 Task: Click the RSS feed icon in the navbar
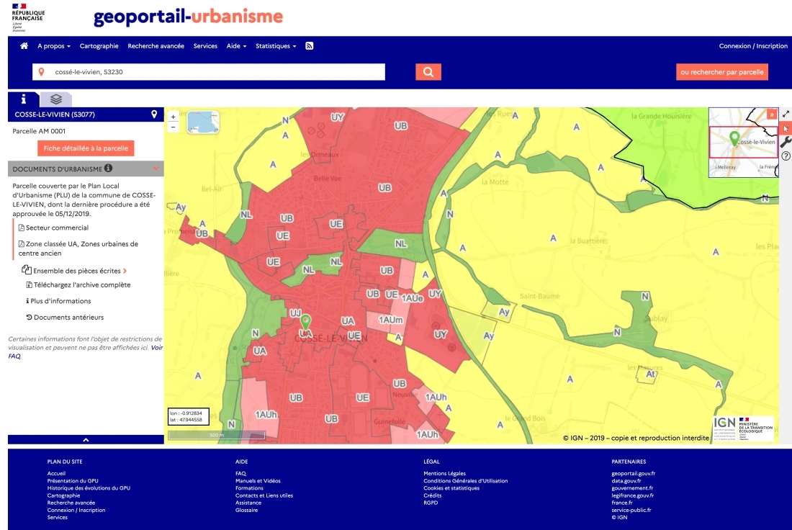click(x=309, y=45)
